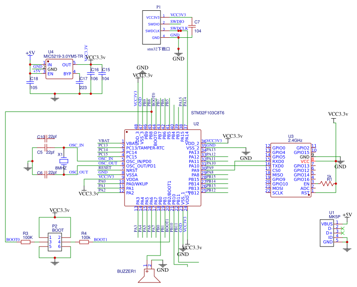
Task: Click the U2 designator label
Action: click(196, 124)
